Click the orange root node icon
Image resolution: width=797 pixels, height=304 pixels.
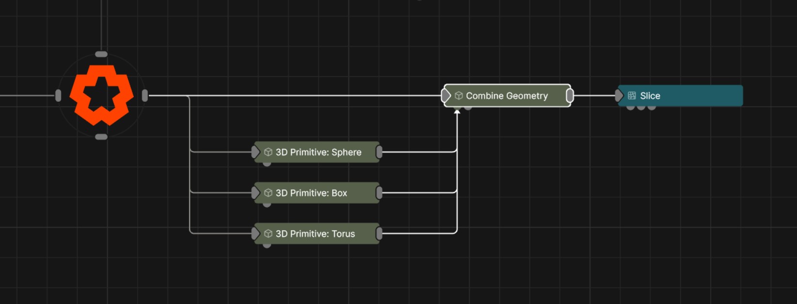click(101, 96)
